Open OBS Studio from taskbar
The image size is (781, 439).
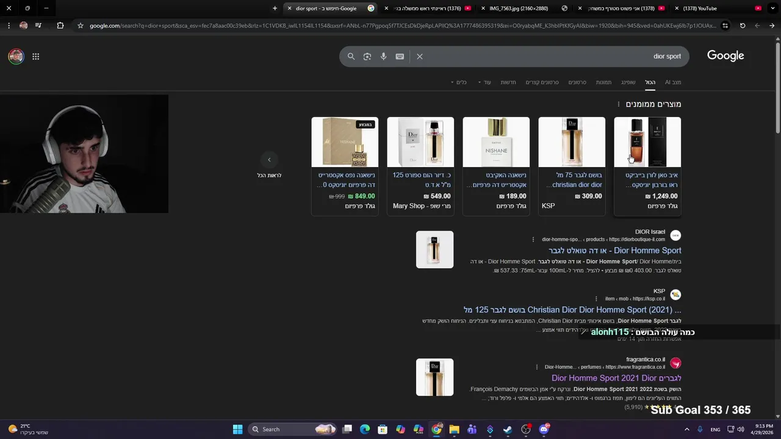click(x=526, y=429)
